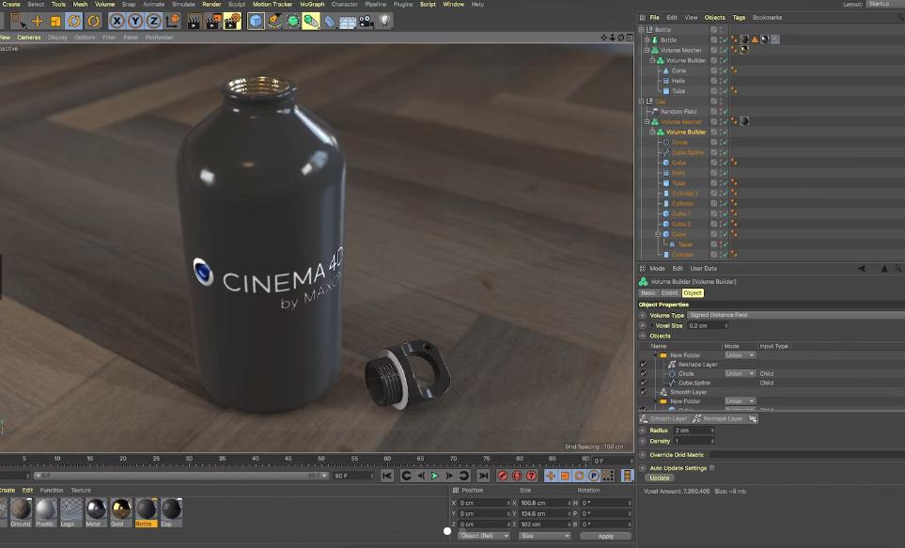This screenshot has width=905, height=548.
Task: Select the Scale tool icon
Action: tap(55, 21)
